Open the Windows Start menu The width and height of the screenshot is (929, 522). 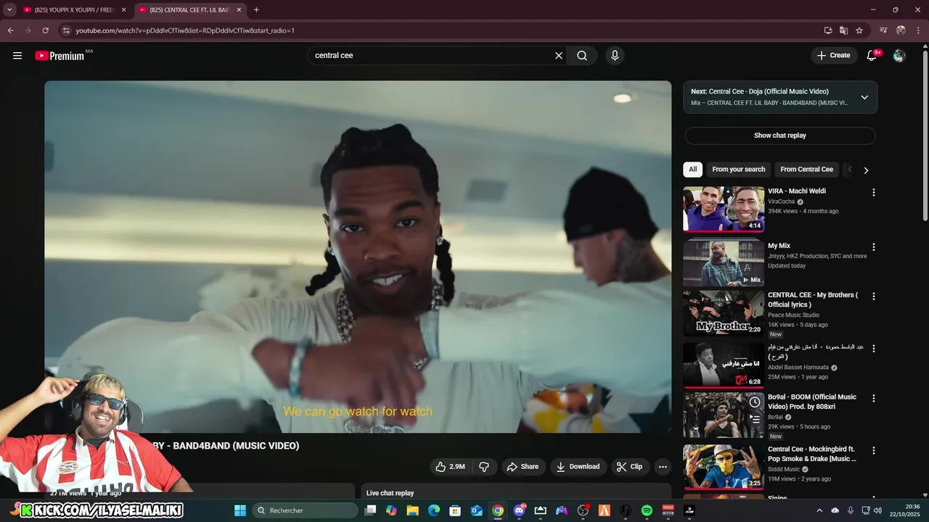pyautogui.click(x=240, y=510)
